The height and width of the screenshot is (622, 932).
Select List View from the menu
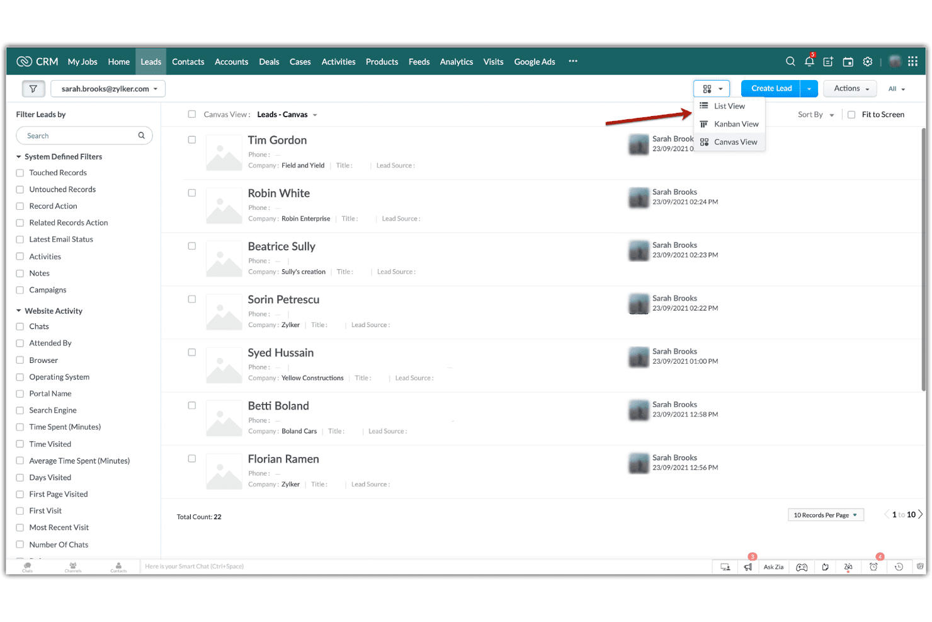[x=729, y=106]
